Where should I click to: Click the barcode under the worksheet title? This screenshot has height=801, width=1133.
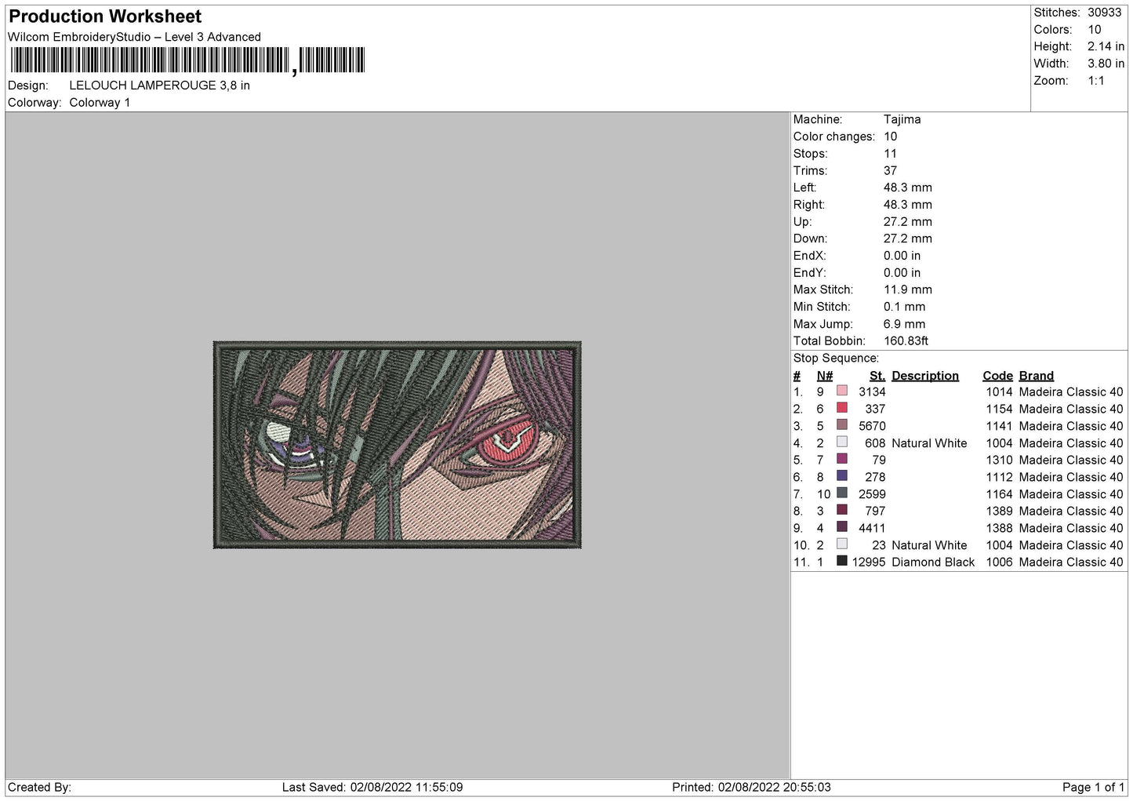(187, 60)
